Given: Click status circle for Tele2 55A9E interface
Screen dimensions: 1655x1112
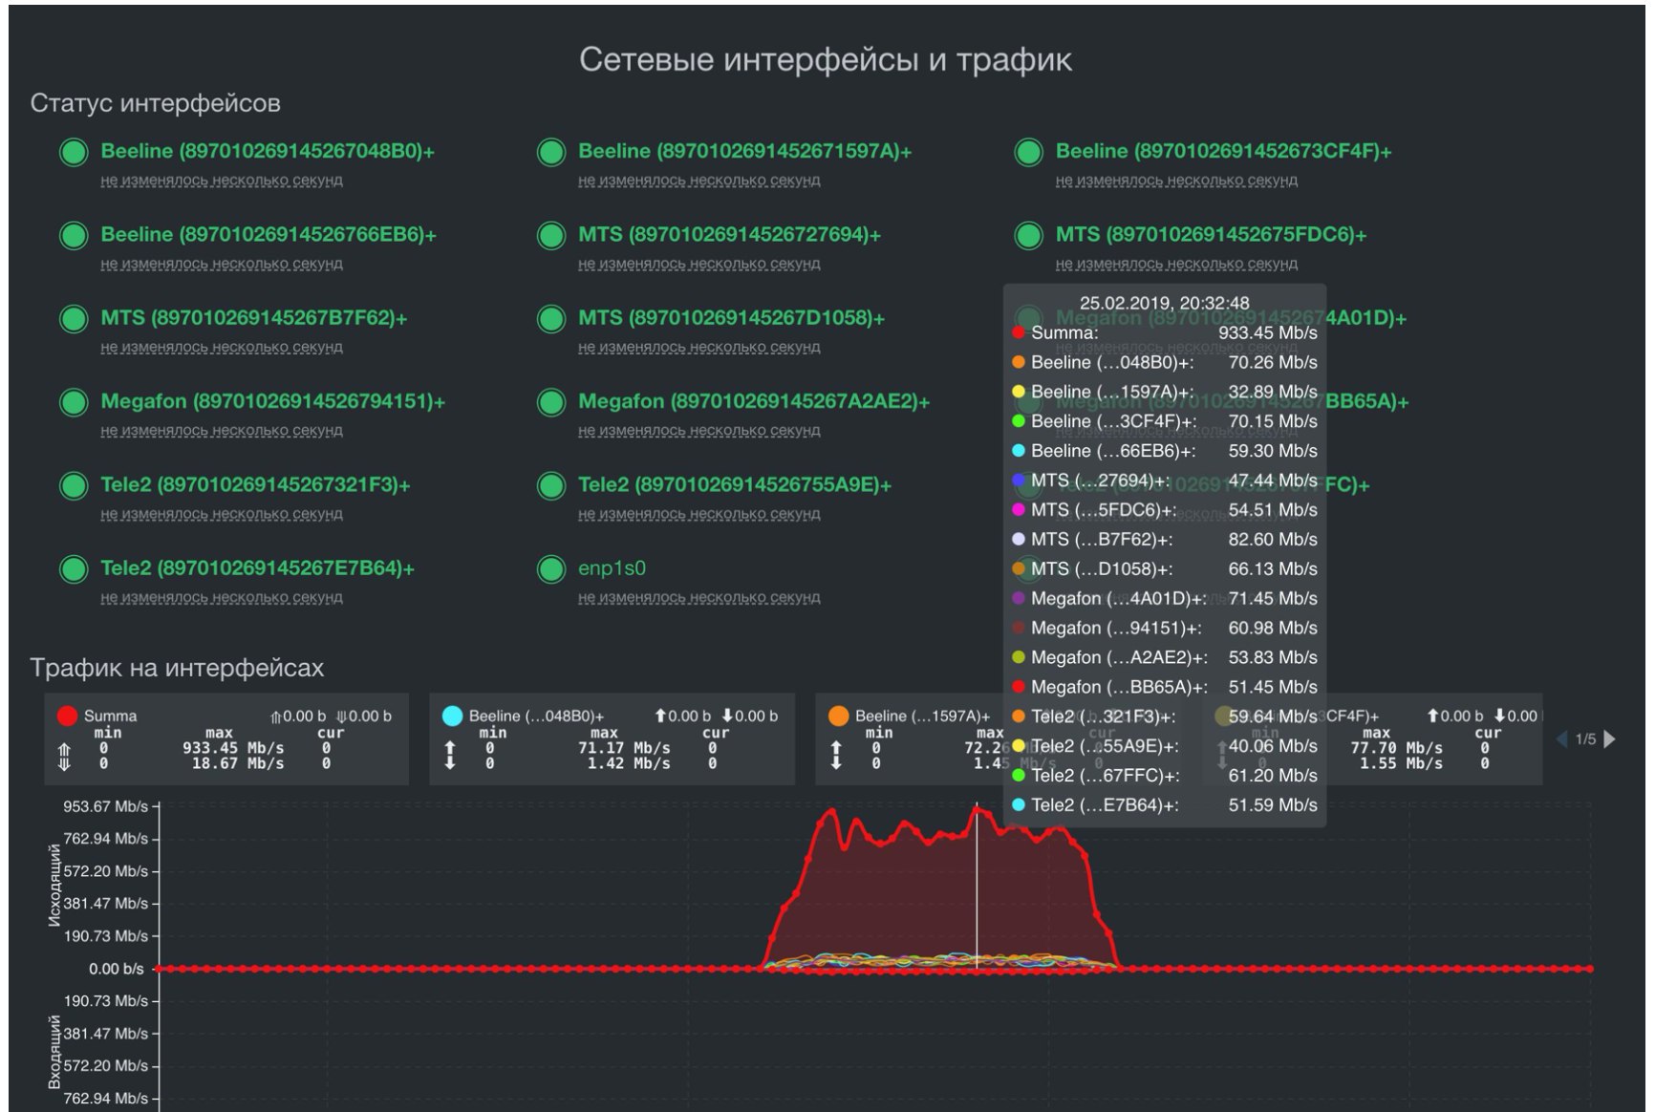Looking at the screenshot, I should [551, 485].
